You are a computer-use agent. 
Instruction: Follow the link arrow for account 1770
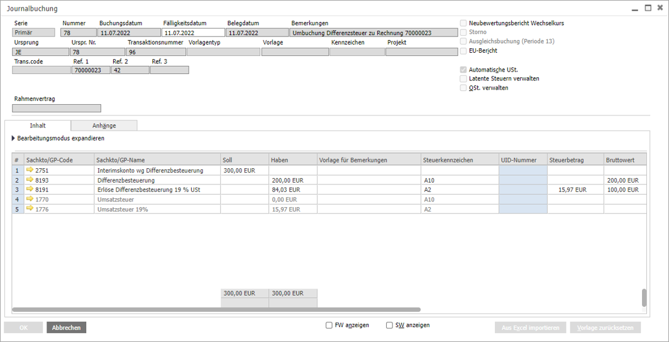30,199
